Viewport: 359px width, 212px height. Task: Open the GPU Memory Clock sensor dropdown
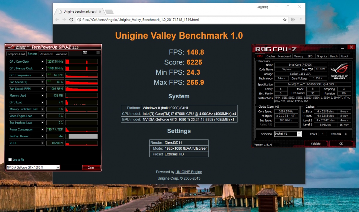click(43, 68)
